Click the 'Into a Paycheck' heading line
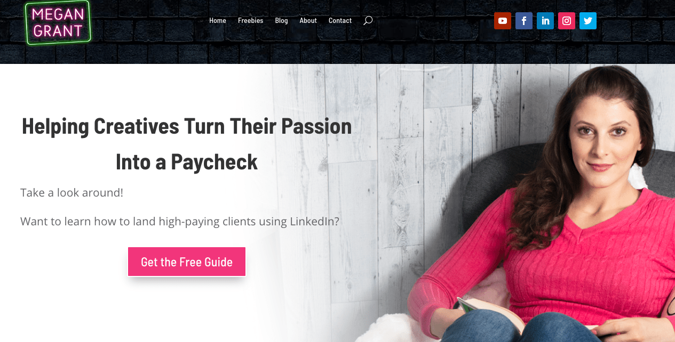 tap(187, 162)
